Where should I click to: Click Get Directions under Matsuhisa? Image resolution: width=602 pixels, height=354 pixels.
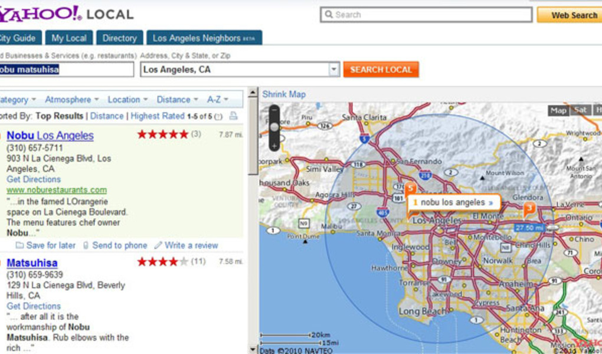(34, 306)
